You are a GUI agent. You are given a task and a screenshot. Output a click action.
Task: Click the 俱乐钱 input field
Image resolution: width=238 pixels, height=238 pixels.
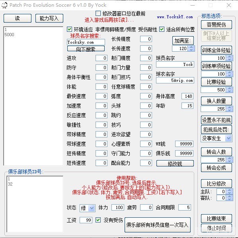[184, 153]
